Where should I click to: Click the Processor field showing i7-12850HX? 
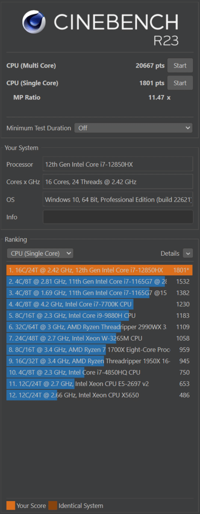click(x=118, y=164)
